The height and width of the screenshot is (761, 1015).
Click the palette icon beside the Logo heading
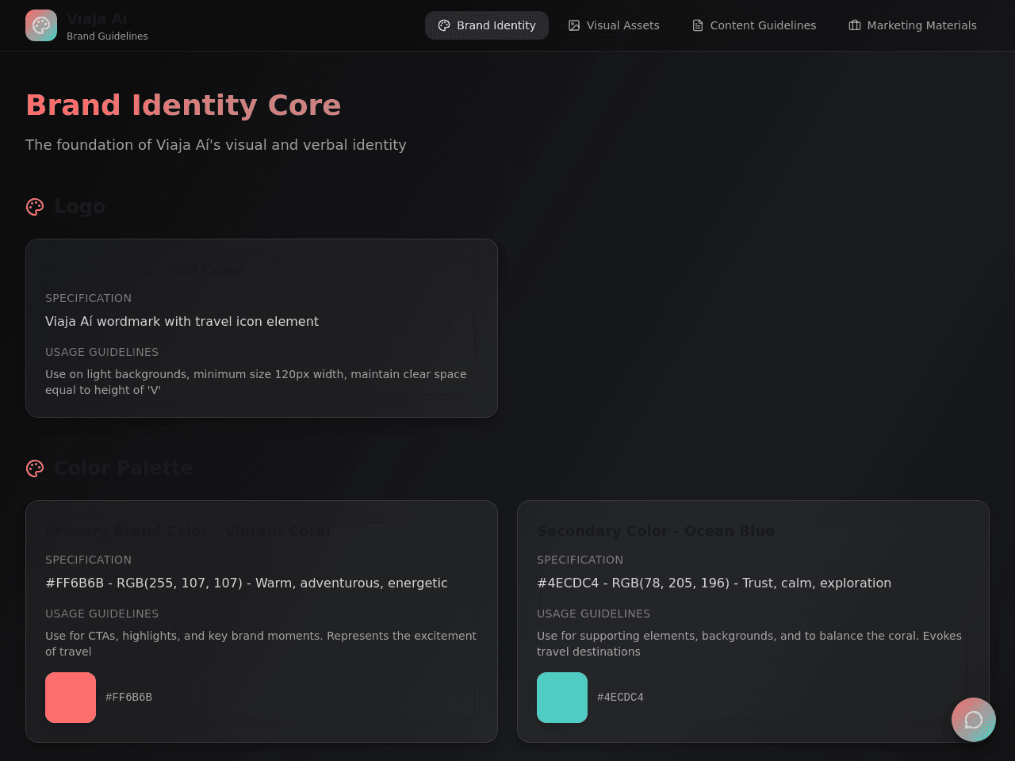click(x=35, y=207)
